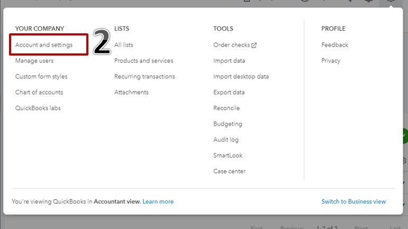Select Manage users option
The height and width of the screenshot is (229, 408).
pos(34,61)
